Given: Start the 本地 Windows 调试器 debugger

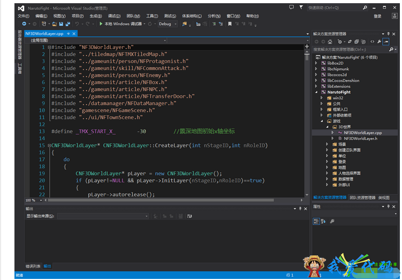Looking at the screenshot, I should coord(120,24).
